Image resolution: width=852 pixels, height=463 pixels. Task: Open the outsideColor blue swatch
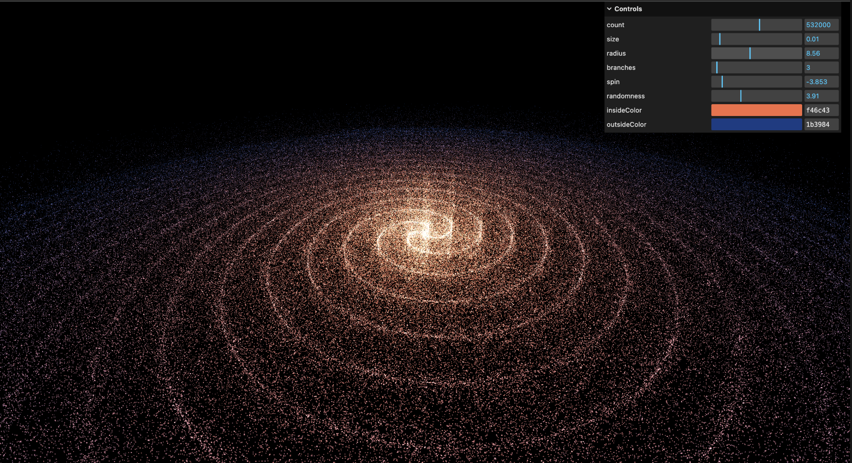[756, 125]
